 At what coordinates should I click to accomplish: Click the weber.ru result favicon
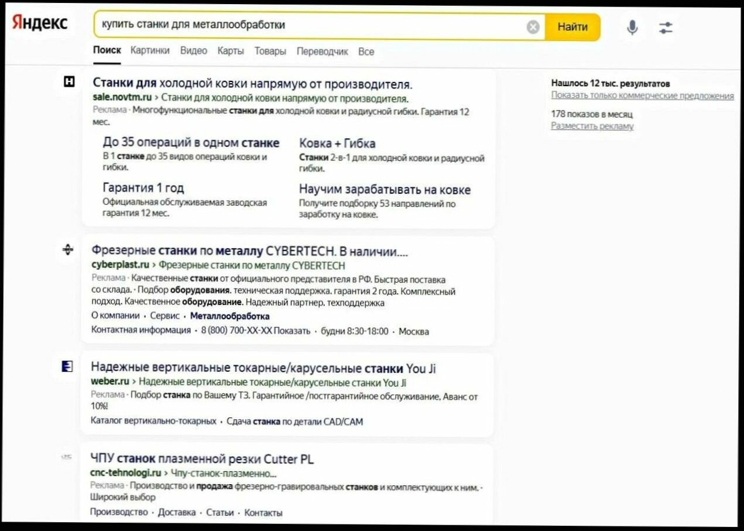tap(66, 366)
